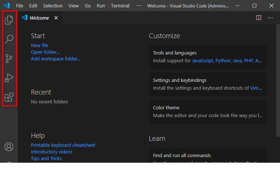The image size is (280, 169).
Task: Open the Find and run all commands card
Action: tap(208, 155)
